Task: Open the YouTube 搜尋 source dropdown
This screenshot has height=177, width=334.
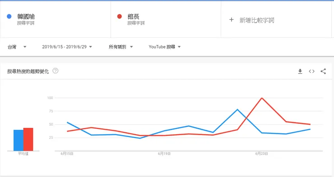Action: [165, 47]
